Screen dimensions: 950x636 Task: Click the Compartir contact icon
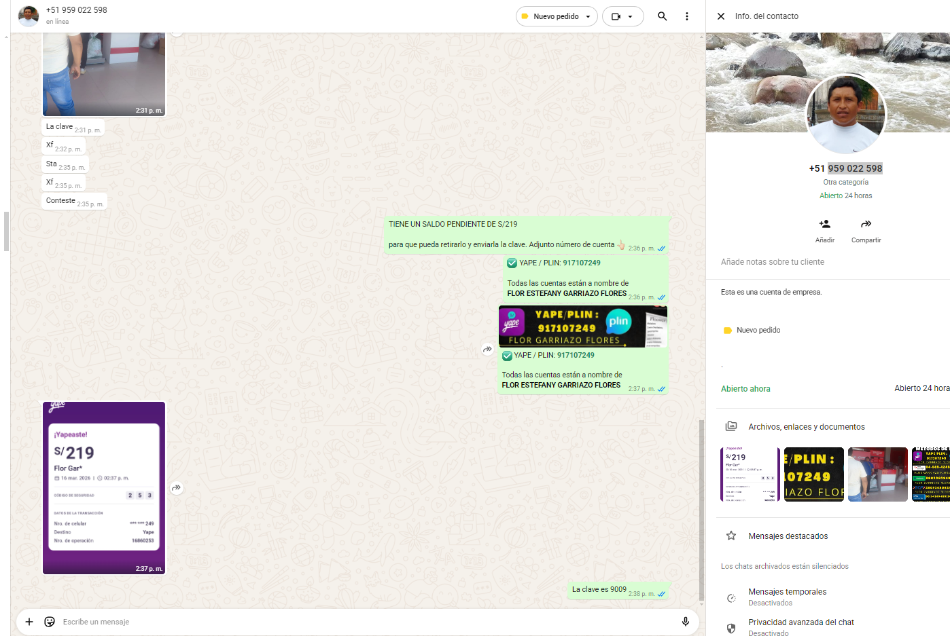(x=866, y=225)
